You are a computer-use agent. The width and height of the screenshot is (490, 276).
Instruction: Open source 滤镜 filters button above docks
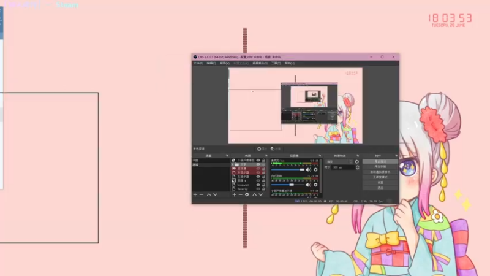coord(276,149)
